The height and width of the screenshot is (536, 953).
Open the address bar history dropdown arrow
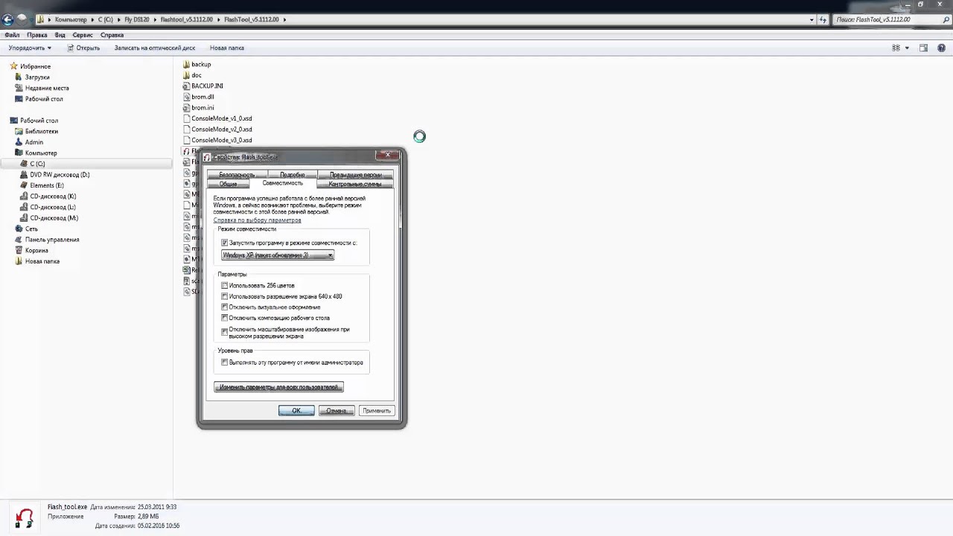coord(812,19)
